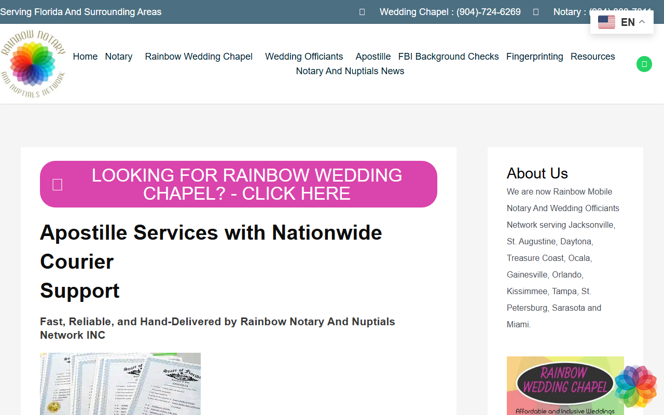Image resolution: width=664 pixels, height=415 pixels.
Task: Click the Notary phone number link
Action: click(603, 12)
